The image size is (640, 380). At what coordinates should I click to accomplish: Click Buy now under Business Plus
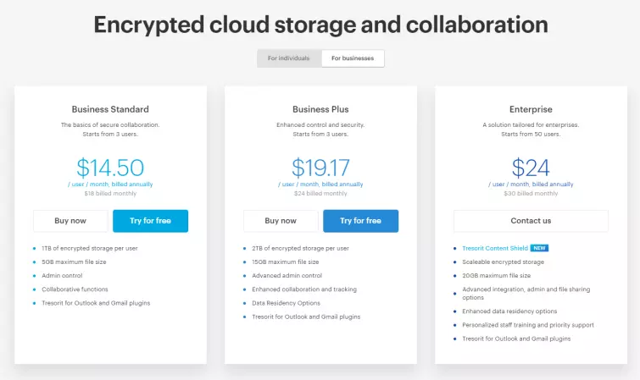(281, 221)
